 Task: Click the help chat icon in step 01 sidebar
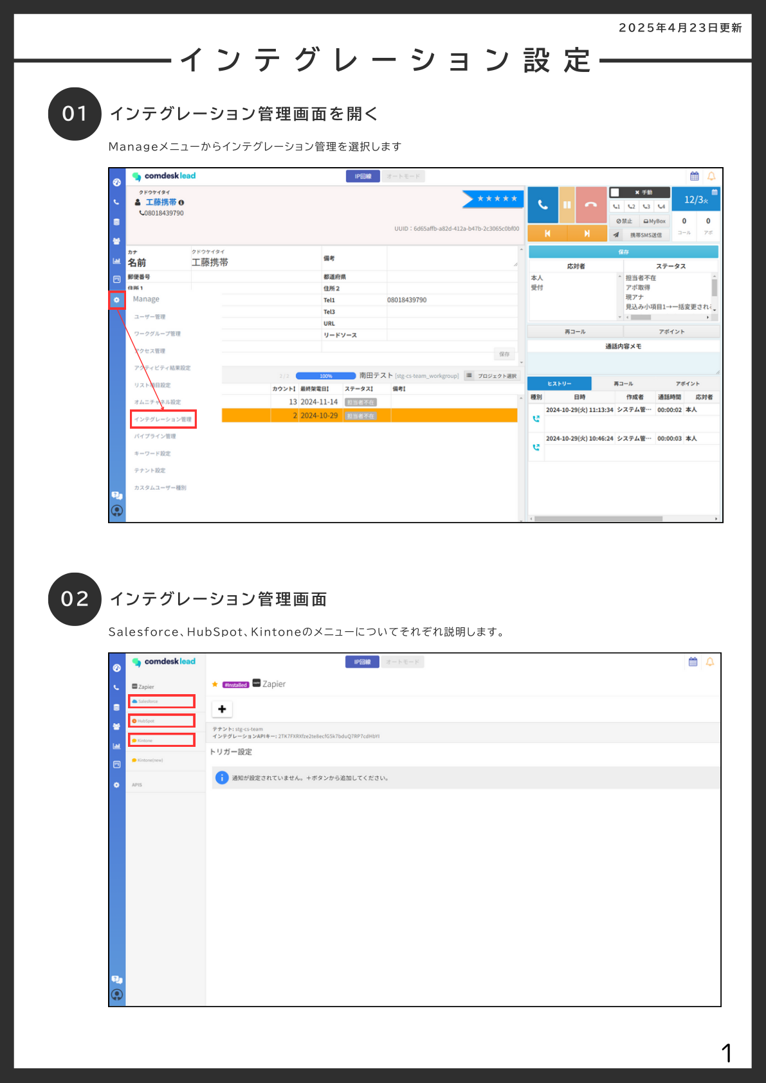pyautogui.click(x=116, y=496)
